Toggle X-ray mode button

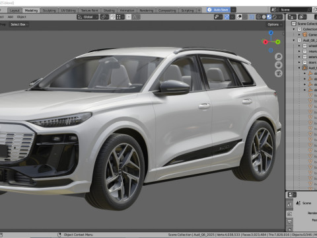(252, 17)
